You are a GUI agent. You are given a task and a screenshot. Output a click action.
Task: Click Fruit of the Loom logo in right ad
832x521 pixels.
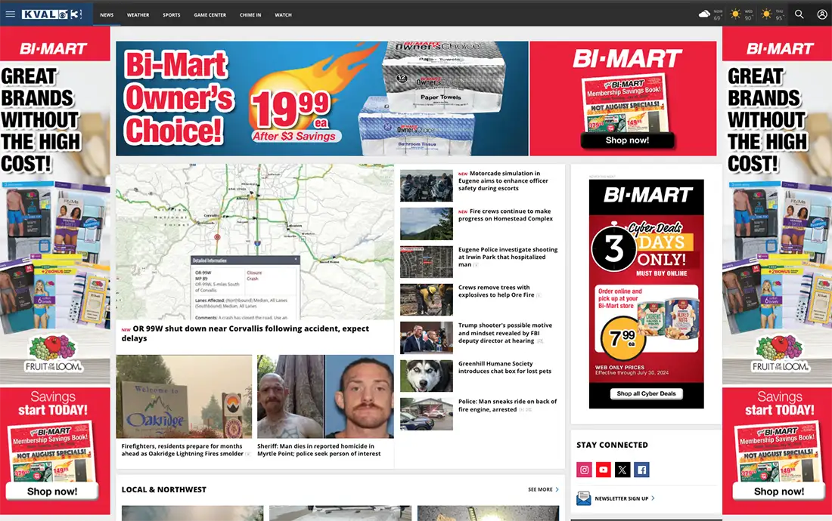pos(780,353)
